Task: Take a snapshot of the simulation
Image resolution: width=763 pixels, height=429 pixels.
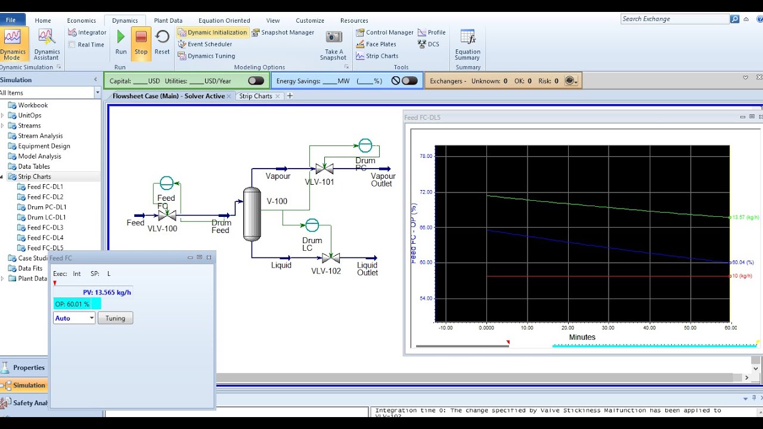Action: pos(333,45)
